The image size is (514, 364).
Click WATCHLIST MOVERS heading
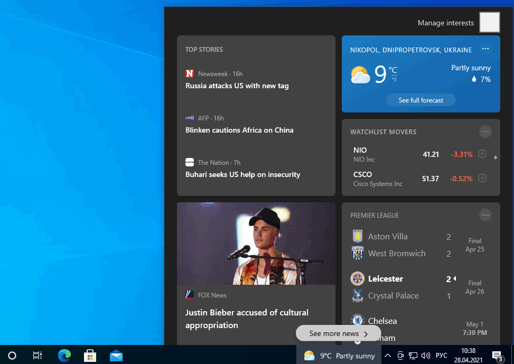coord(383,132)
